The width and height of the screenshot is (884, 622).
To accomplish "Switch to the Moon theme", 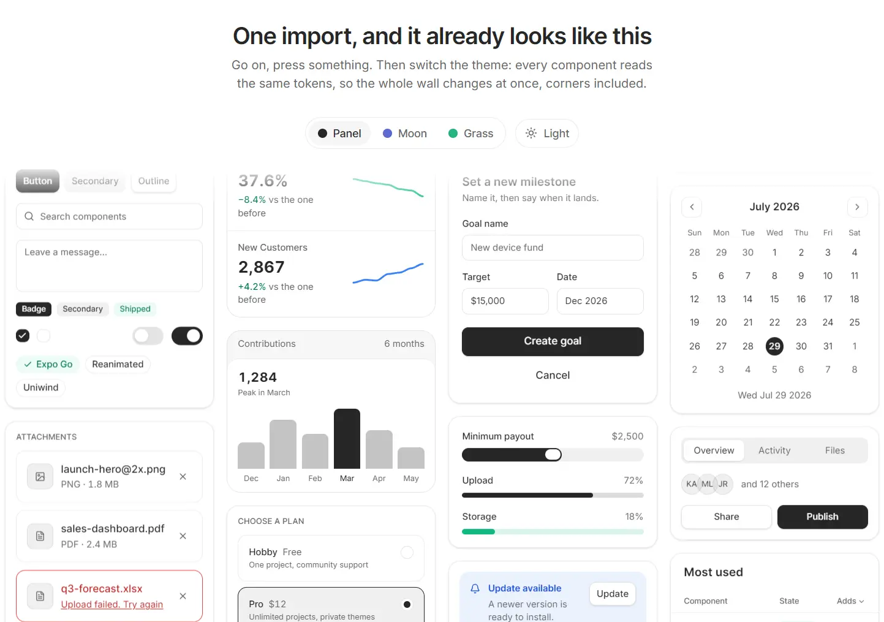I will (x=404, y=134).
